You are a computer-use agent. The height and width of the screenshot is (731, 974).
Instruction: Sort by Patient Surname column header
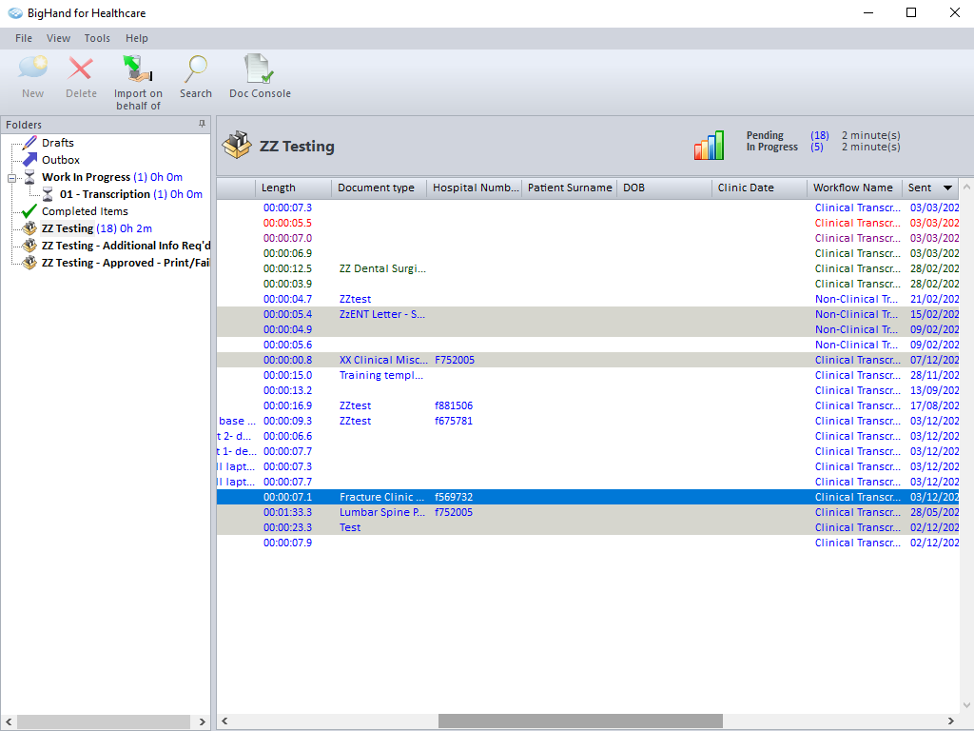coord(569,188)
